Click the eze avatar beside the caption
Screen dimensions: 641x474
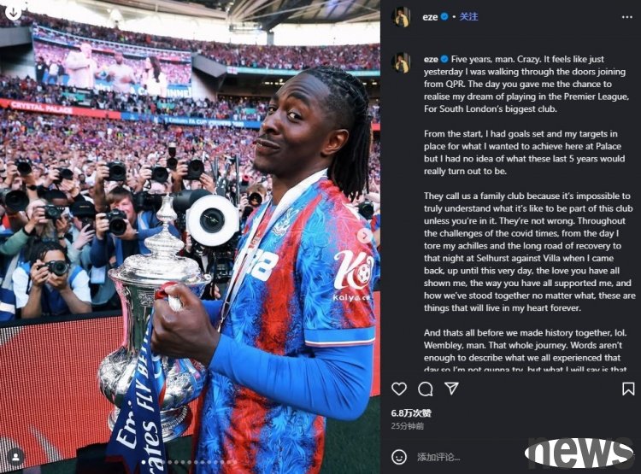(x=401, y=62)
